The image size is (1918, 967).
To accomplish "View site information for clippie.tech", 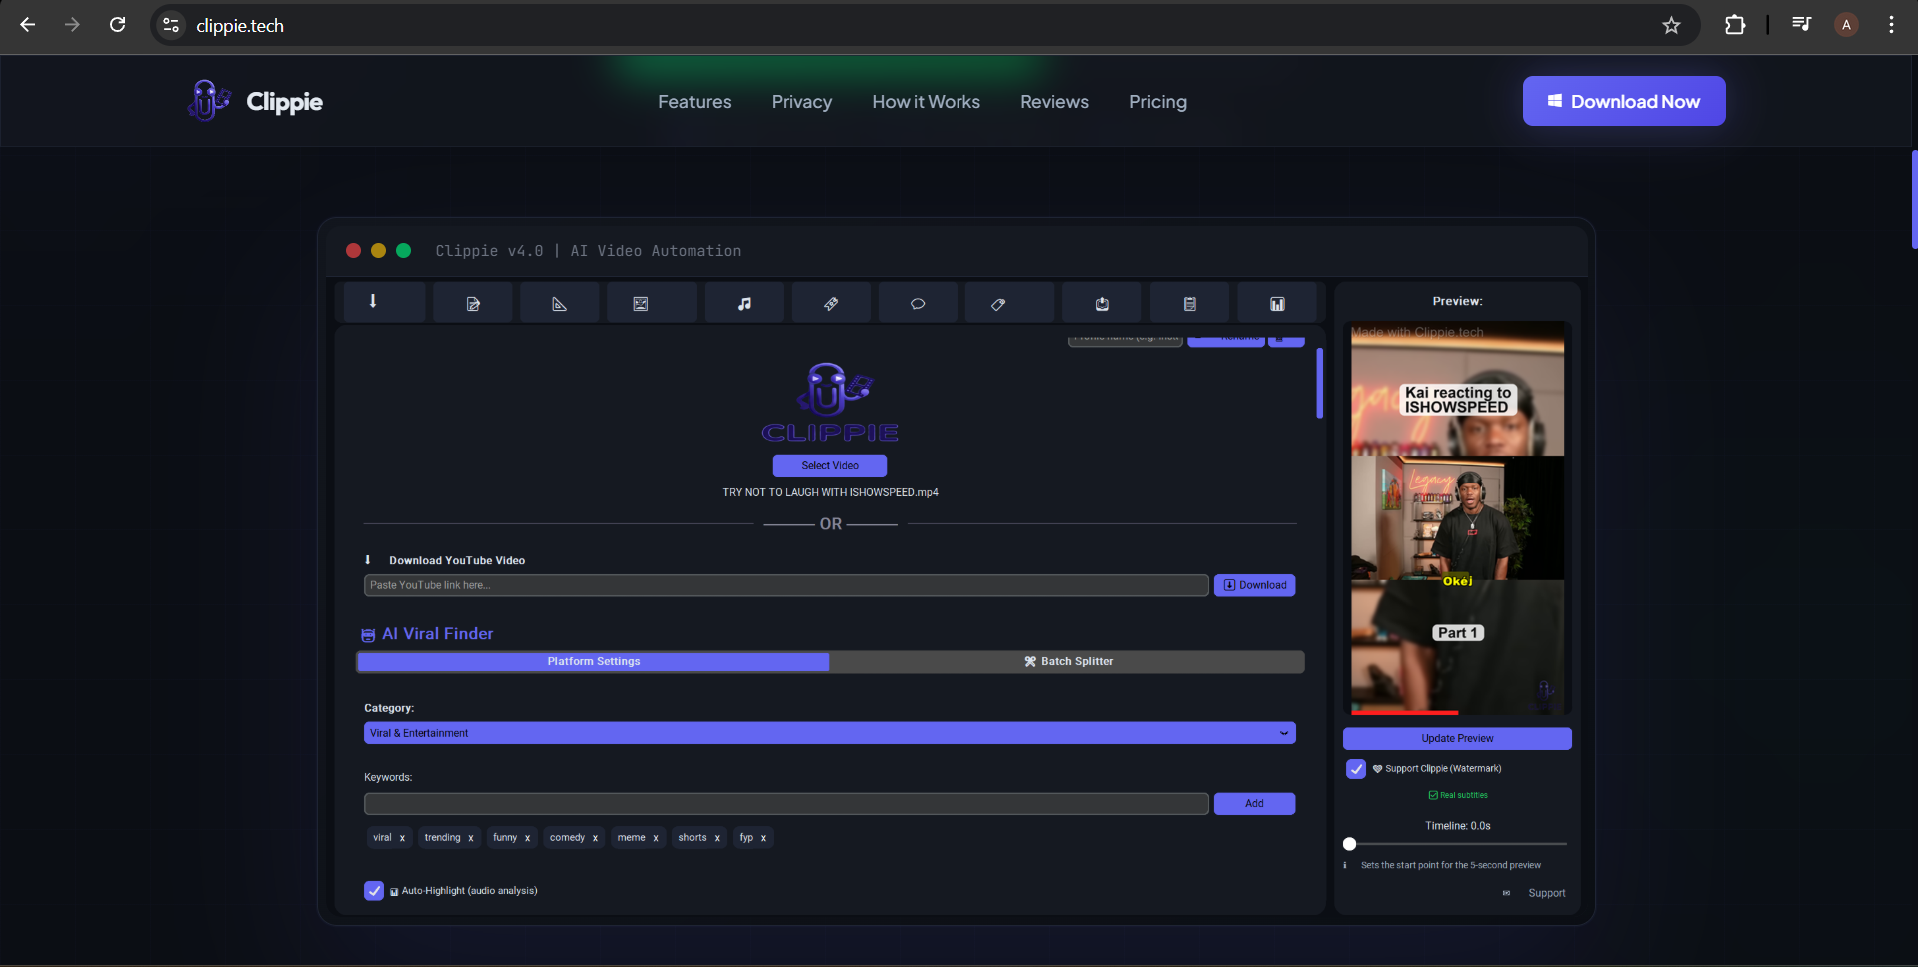I will point(171,25).
